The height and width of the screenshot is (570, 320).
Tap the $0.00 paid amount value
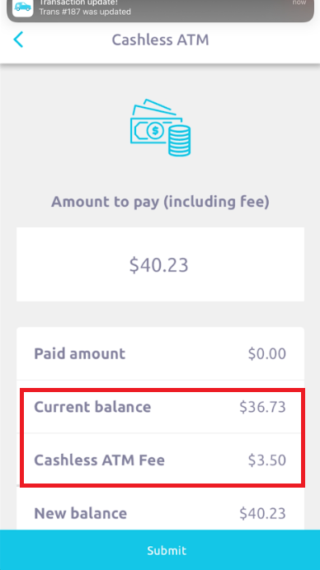267,353
